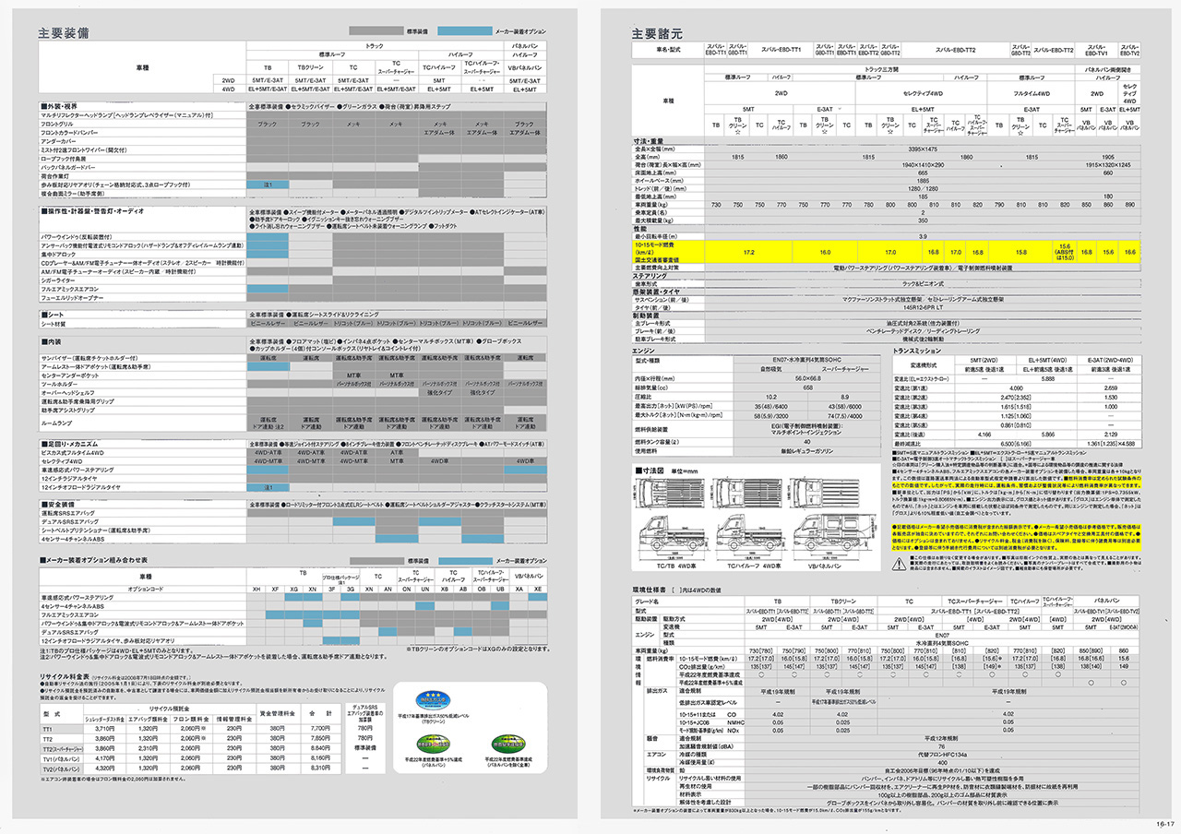
Task: Click the アンダーカバー row label
Action: pyautogui.click(x=58, y=141)
